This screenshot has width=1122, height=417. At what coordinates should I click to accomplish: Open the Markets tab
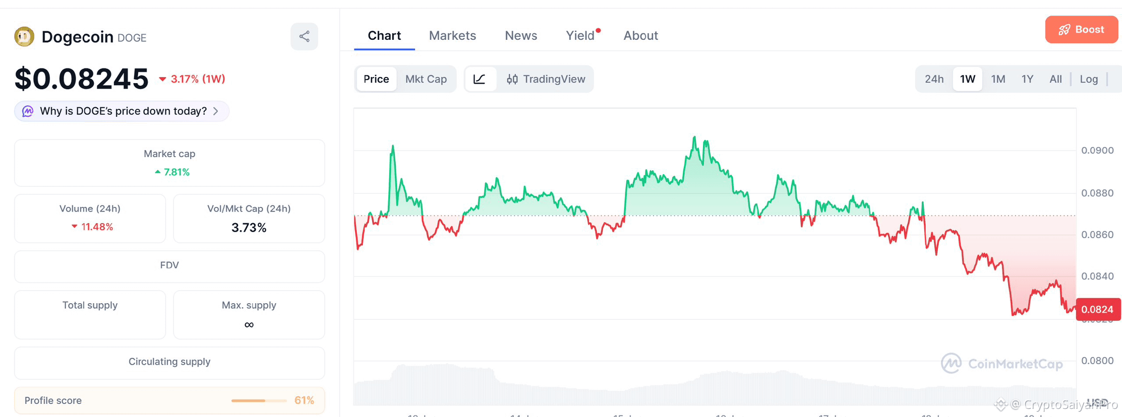coord(452,36)
